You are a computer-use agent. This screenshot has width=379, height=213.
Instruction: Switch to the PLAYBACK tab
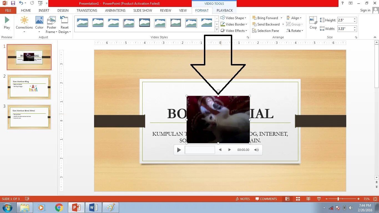[x=225, y=10]
